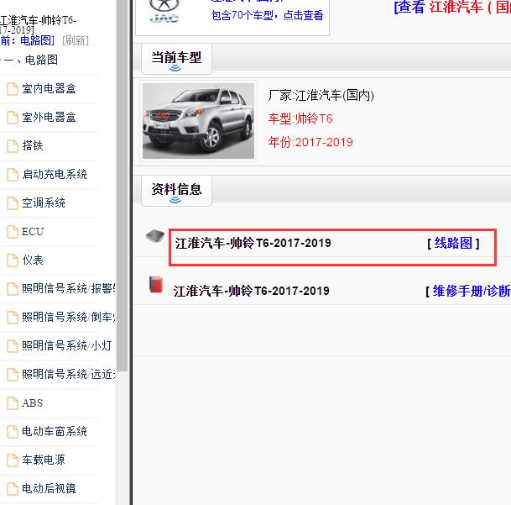Open 启动充电系统 diagram entry

(55, 174)
